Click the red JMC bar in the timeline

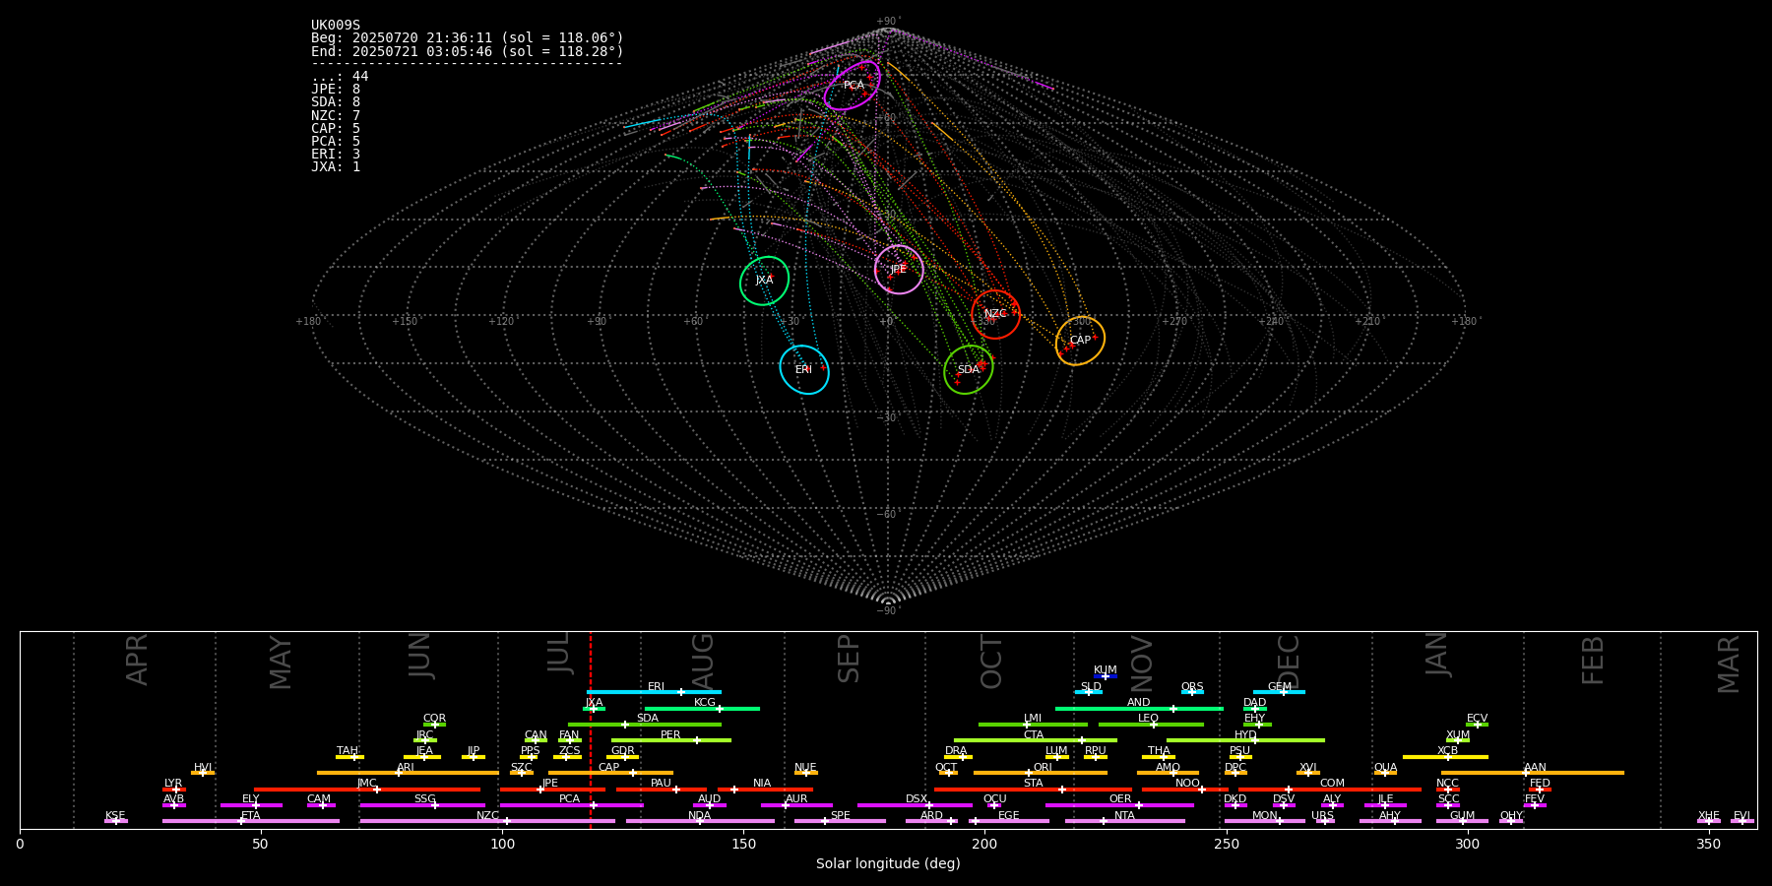[x=367, y=790]
